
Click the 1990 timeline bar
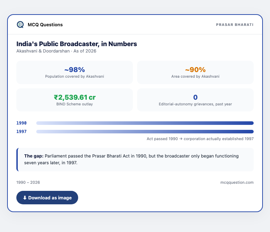[145, 123]
